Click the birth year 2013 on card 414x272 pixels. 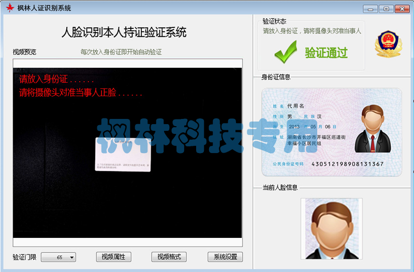point(294,127)
